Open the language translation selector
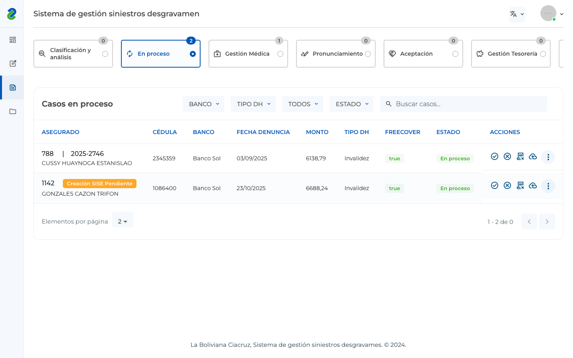Screen dimensions: 573x358 517,14
